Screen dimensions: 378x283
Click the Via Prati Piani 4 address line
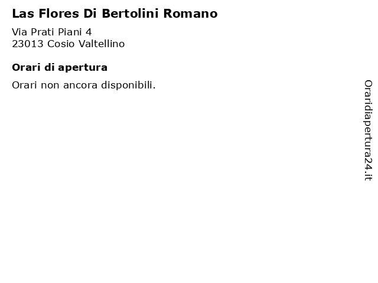tap(52, 32)
